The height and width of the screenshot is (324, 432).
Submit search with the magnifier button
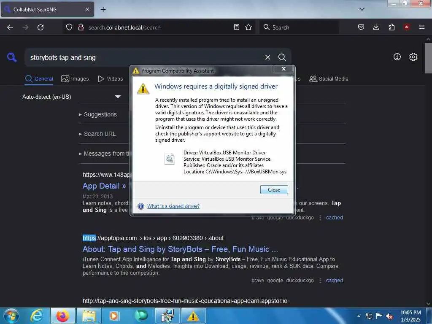(282, 57)
